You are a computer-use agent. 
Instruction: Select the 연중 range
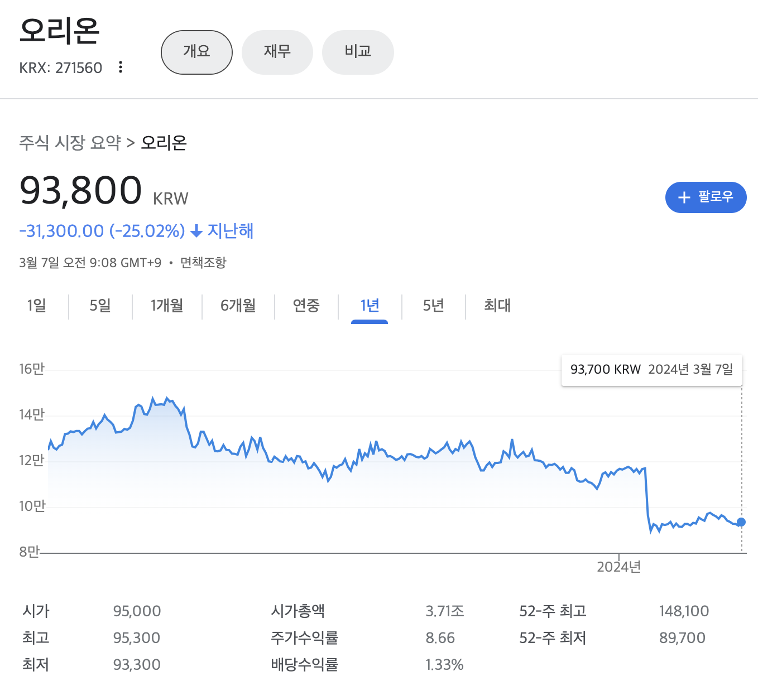point(306,306)
